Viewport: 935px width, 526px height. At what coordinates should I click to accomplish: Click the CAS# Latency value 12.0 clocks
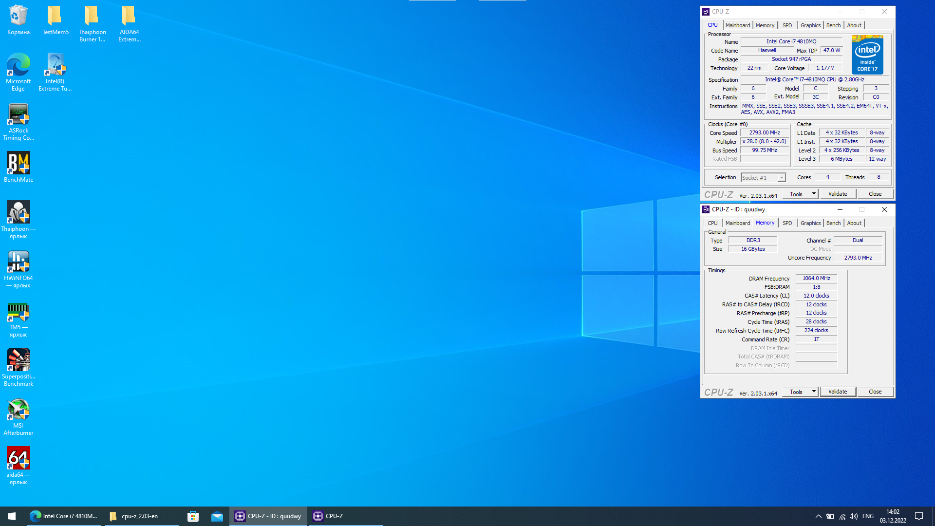pyautogui.click(x=816, y=296)
